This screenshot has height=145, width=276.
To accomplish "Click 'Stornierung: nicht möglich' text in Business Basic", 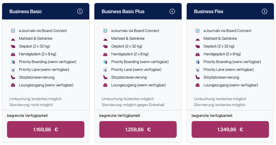I will coord(31,105).
